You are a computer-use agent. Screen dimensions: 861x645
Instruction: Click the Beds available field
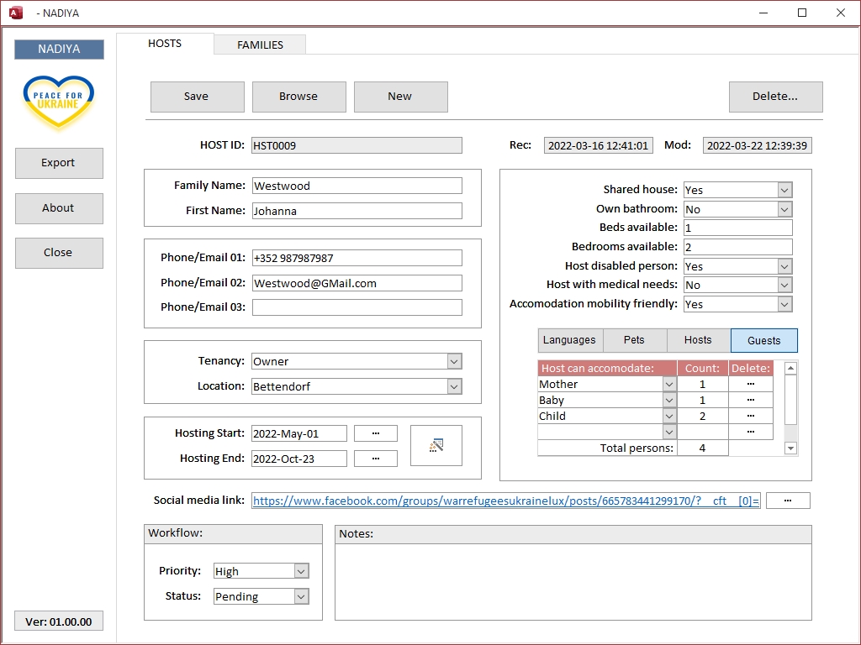(738, 228)
